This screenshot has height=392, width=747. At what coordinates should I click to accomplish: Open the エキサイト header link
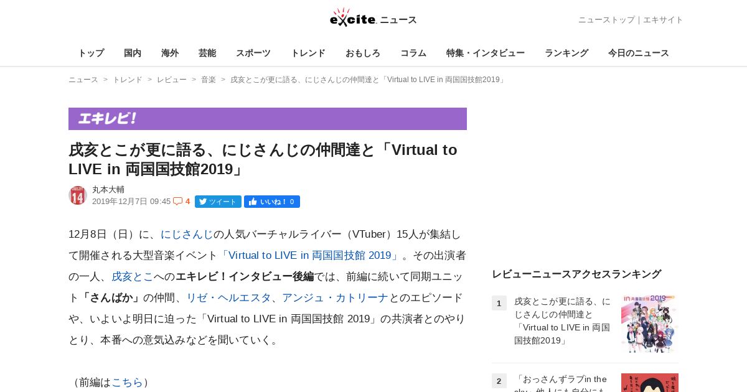(x=663, y=20)
